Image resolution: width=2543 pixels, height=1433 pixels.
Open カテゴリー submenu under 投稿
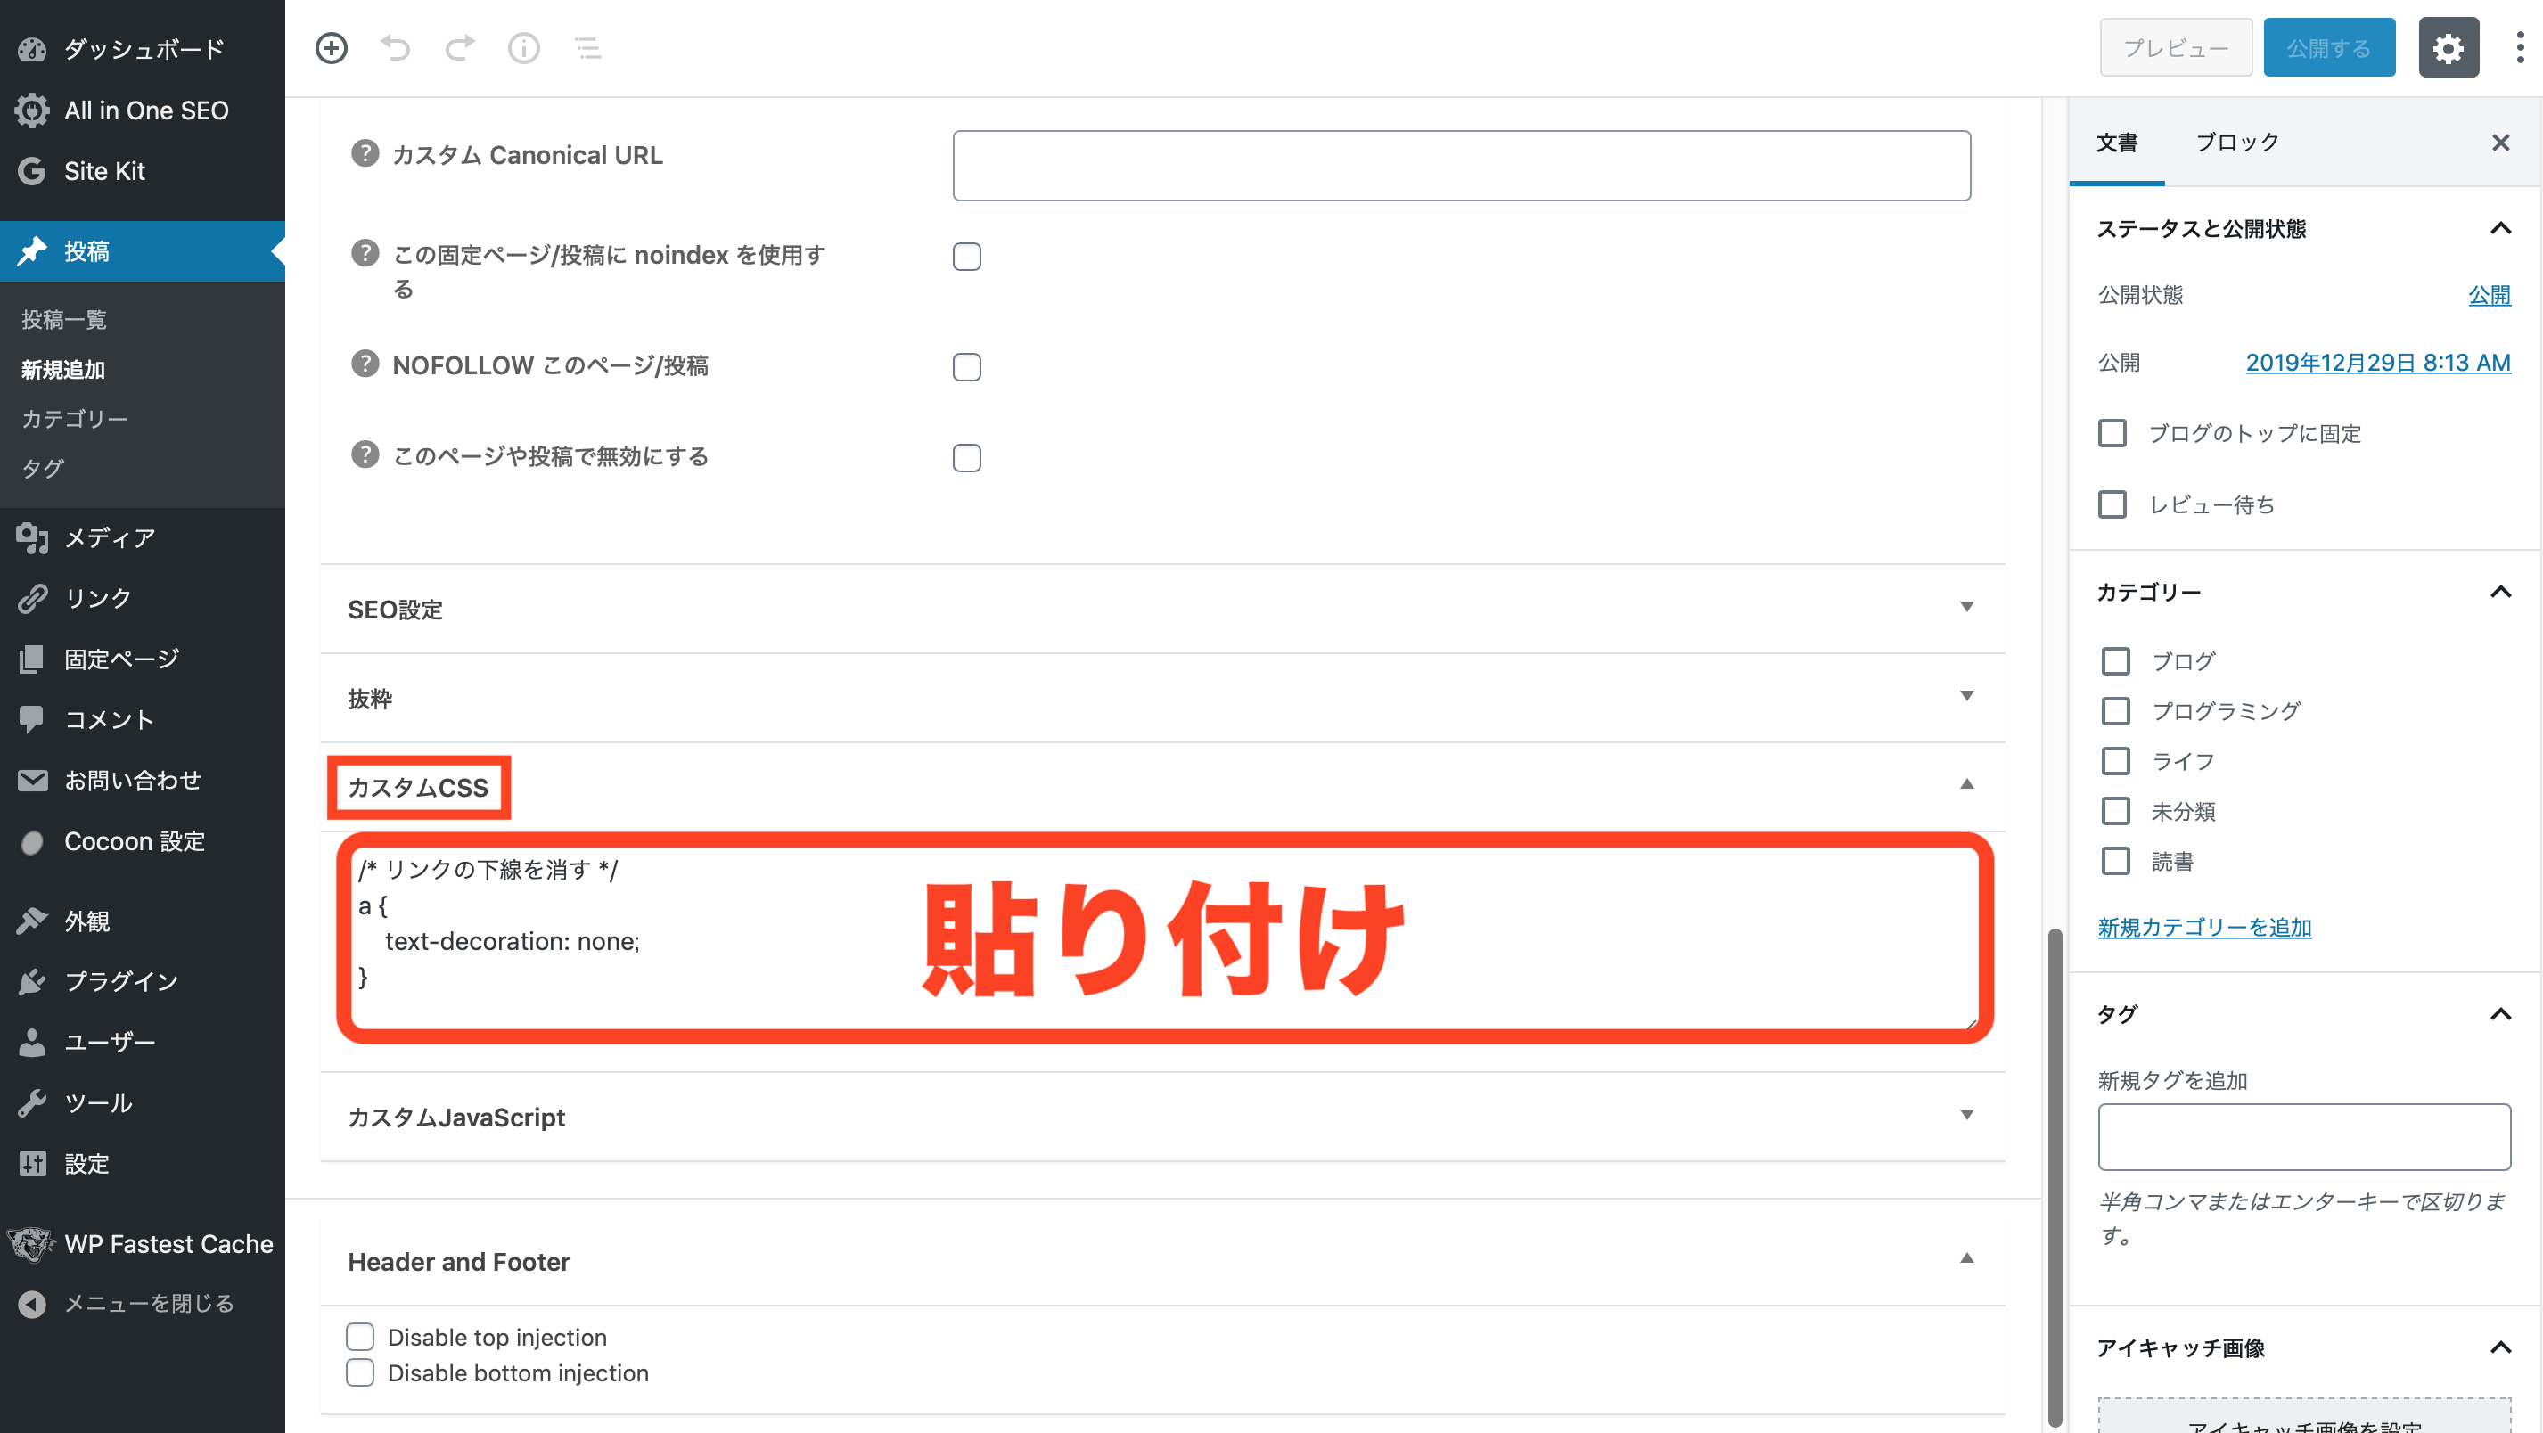pyautogui.click(x=75, y=420)
